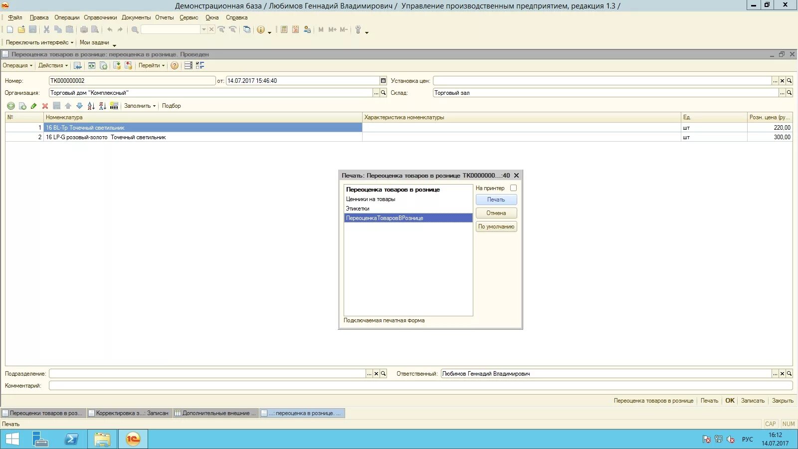798x449 pixels.
Task: Click the 'Мои задачи' toolbar button
Action: (x=94, y=42)
